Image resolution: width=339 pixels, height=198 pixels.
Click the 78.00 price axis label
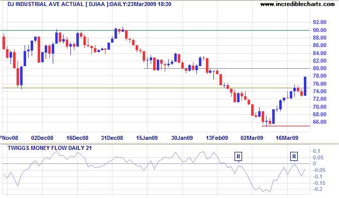pos(319,76)
